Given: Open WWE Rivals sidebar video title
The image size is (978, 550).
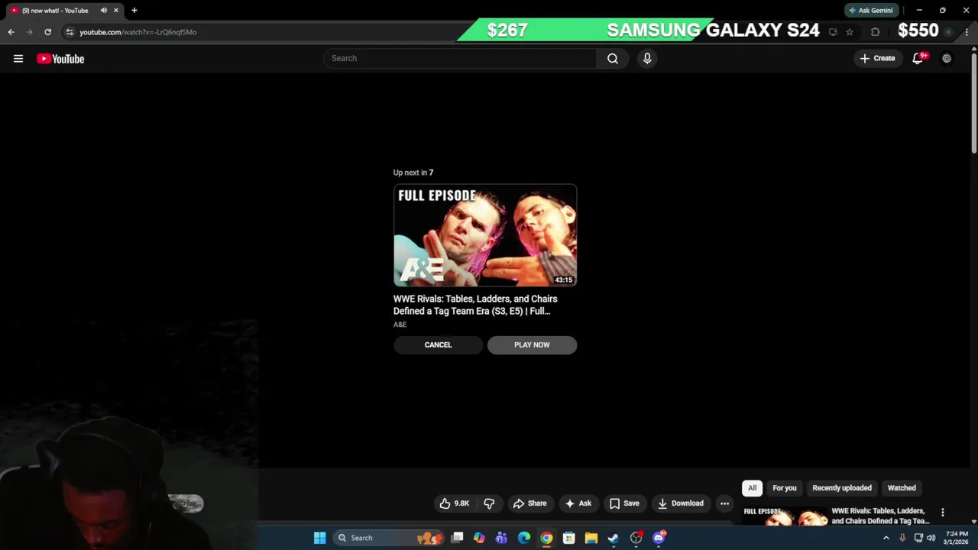Looking at the screenshot, I should [880, 516].
